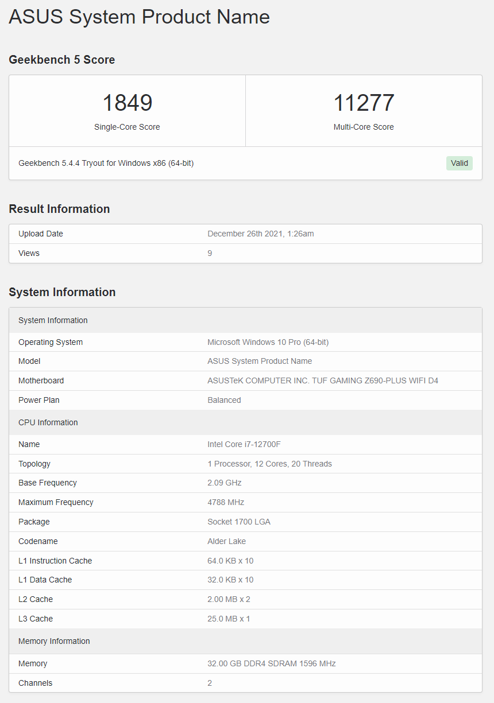Click the ASUS System Product Name page title
Screen dimensions: 494x703
click(x=139, y=17)
